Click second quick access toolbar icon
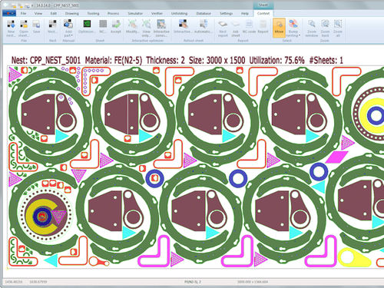This screenshot has height=288, width=384. tap(22, 5)
